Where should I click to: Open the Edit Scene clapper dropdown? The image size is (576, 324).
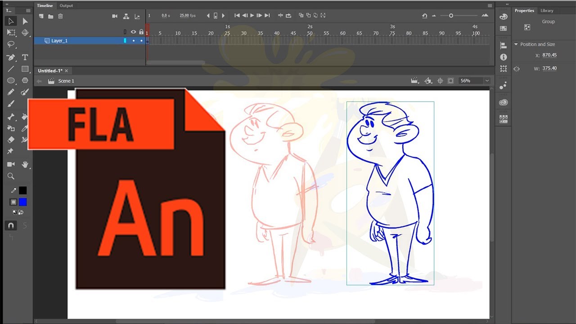pyautogui.click(x=415, y=81)
